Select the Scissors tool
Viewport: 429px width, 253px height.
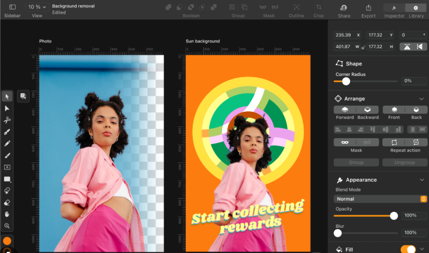pyautogui.click(x=7, y=120)
